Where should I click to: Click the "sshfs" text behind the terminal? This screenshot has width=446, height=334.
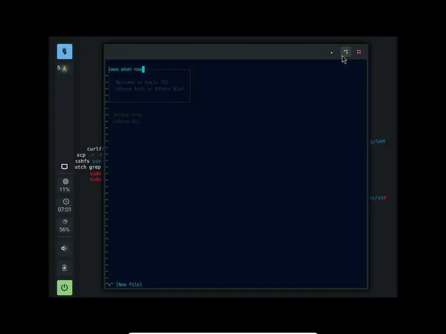[x=82, y=161]
